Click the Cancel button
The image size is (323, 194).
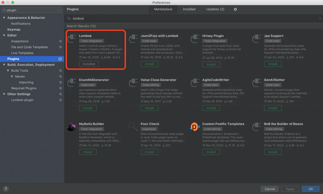coord(270,189)
